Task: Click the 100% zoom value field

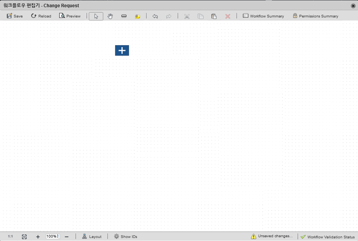Action: pyautogui.click(x=51, y=236)
